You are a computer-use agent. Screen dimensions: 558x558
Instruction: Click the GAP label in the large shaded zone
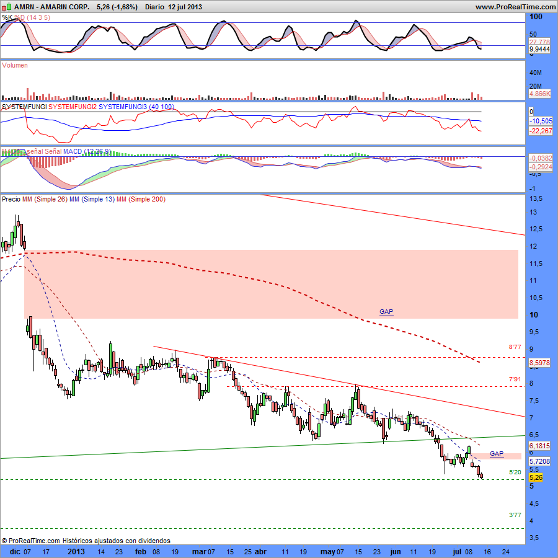(386, 312)
